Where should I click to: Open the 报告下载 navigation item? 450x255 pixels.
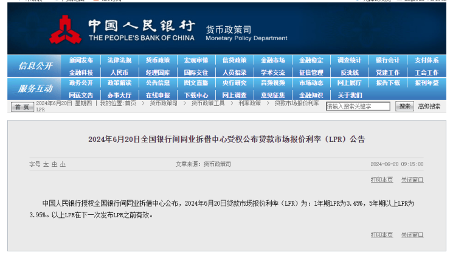point(388,83)
